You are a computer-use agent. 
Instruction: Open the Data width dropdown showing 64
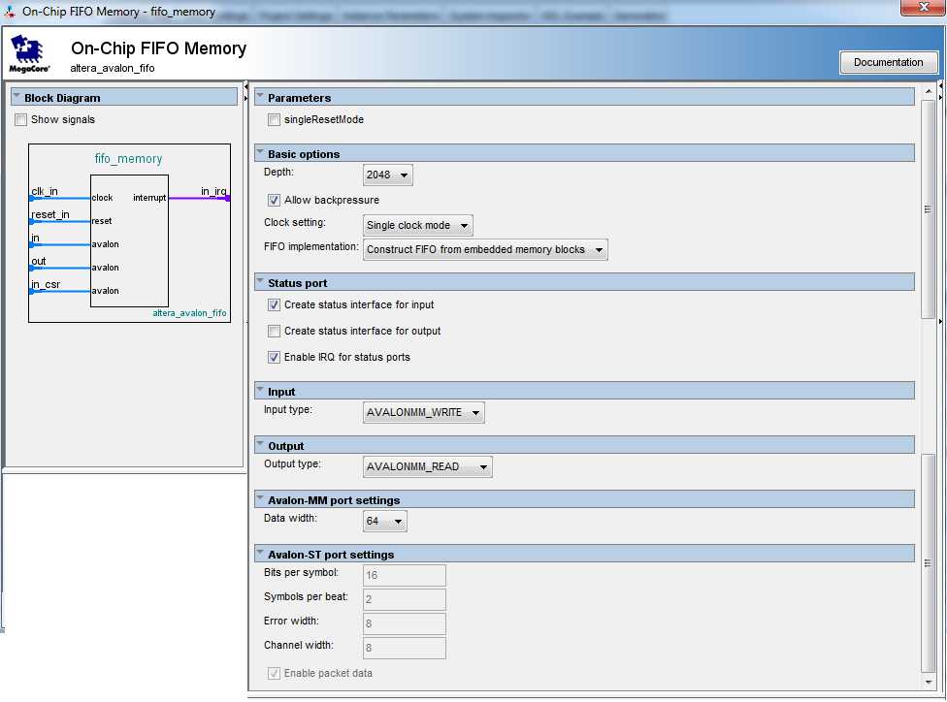pos(384,521)
